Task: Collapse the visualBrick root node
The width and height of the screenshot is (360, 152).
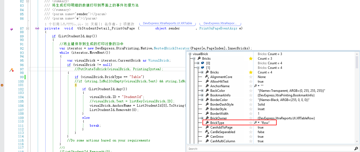Action: [x=190, y=54]
